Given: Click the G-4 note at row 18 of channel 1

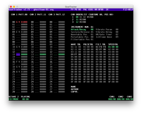Looking at the screenshot, I should pos(18,67).
